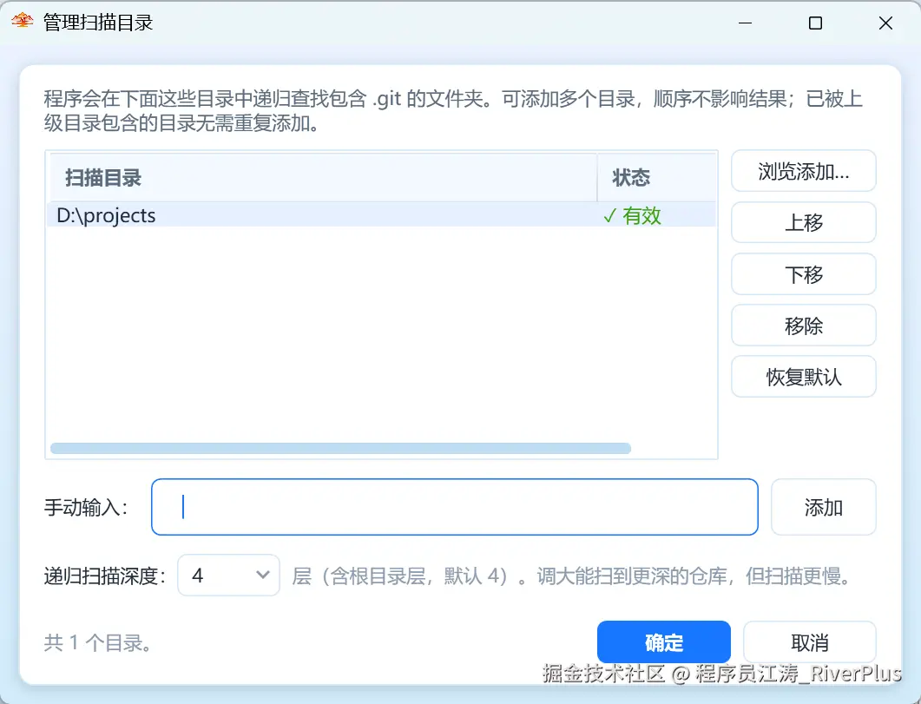Minimize the 管理扫描目录 window

coord(745,23)
